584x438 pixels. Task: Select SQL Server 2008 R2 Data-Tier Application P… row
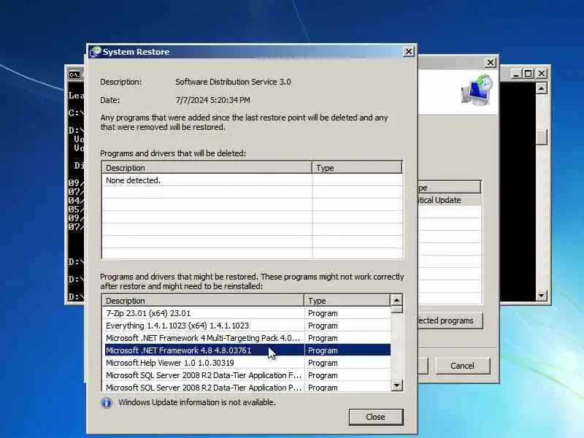(246, 387)
